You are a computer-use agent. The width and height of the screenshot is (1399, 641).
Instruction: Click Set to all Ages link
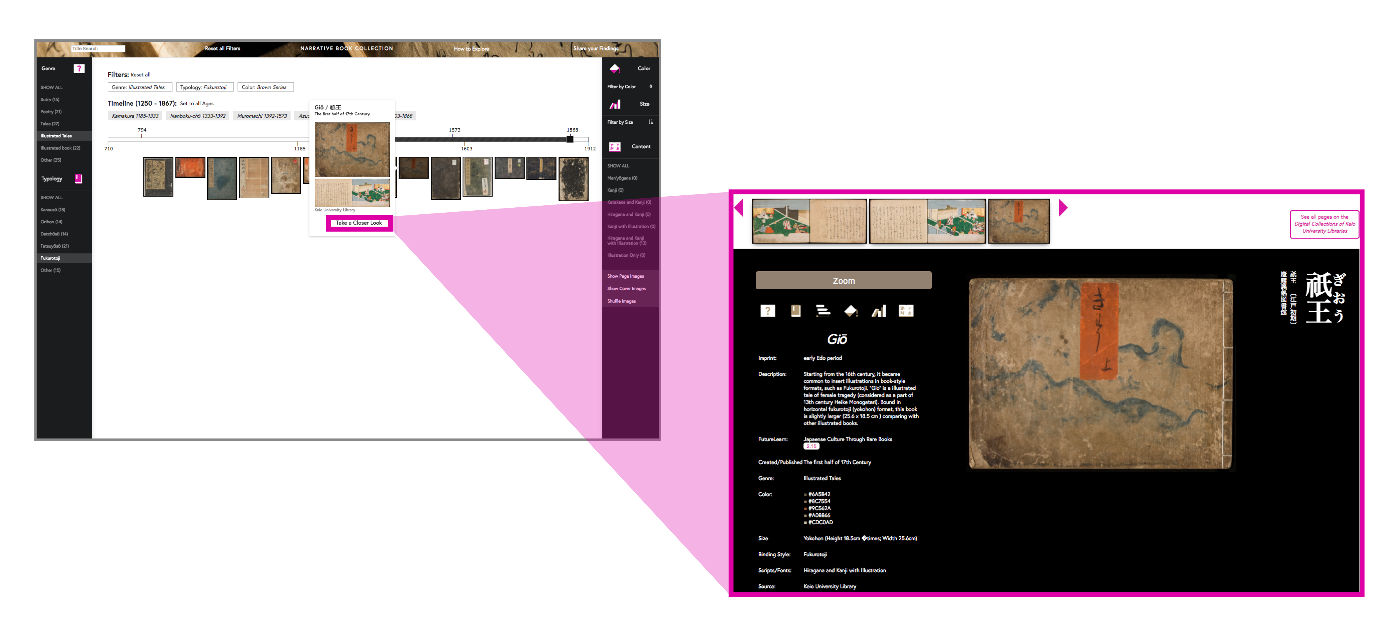click(197, 104)
